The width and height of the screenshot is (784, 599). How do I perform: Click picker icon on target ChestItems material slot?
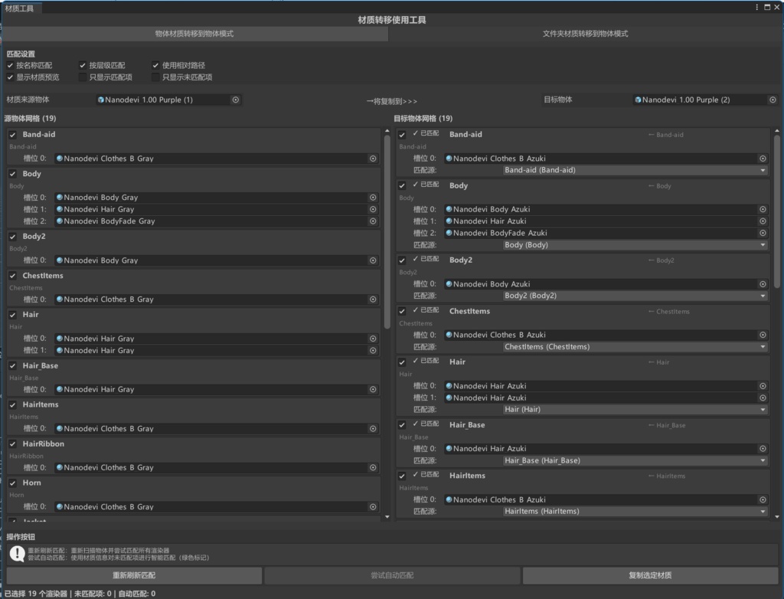(x=763, y=334)
